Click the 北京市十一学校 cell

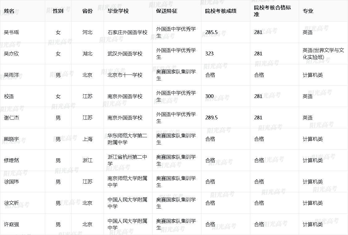[x=125, y=75]
